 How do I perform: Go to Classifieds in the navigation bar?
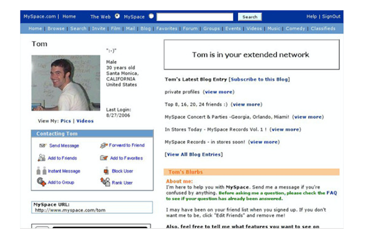(323, 29)
